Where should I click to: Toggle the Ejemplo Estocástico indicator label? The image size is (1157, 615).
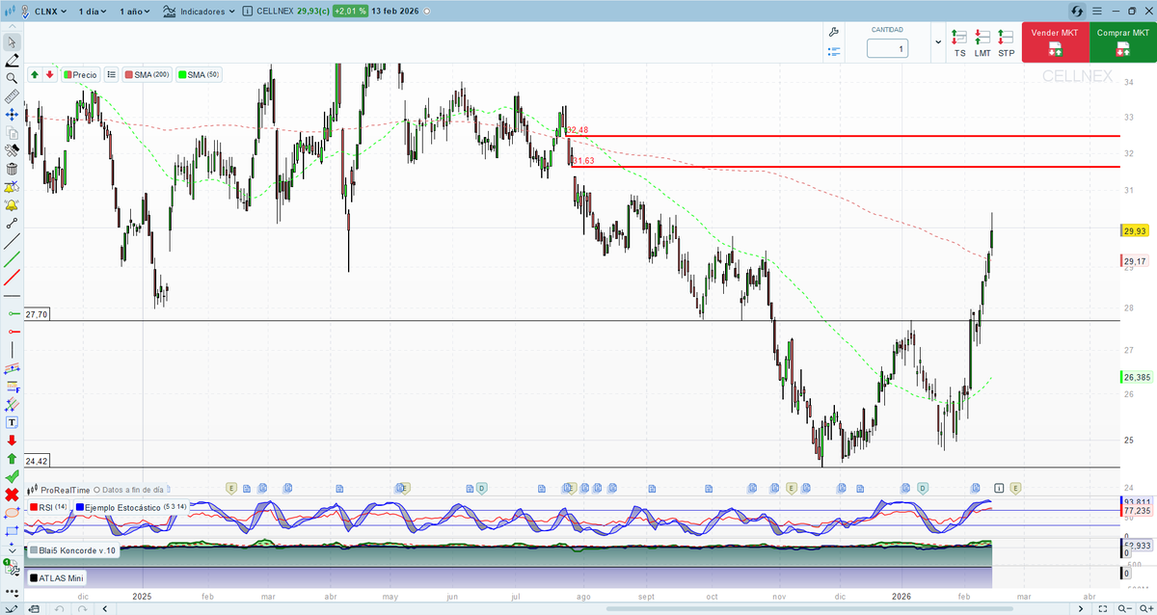131,506
